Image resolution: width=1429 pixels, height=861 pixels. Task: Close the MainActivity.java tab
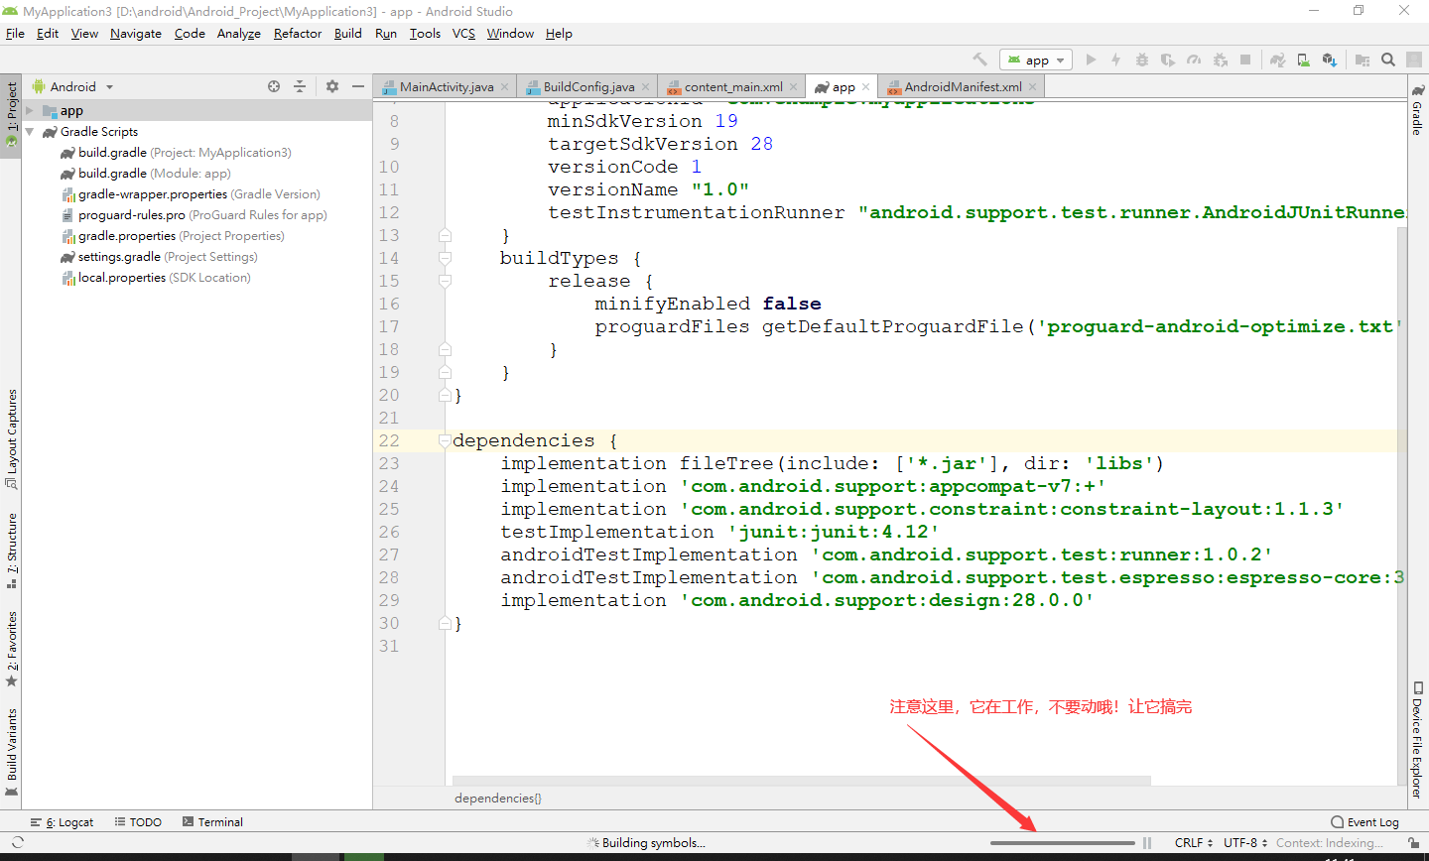tap(504, 87)
